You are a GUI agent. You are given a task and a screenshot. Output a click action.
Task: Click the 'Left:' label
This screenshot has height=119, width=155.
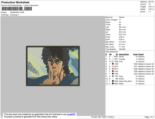click(107, 27)
